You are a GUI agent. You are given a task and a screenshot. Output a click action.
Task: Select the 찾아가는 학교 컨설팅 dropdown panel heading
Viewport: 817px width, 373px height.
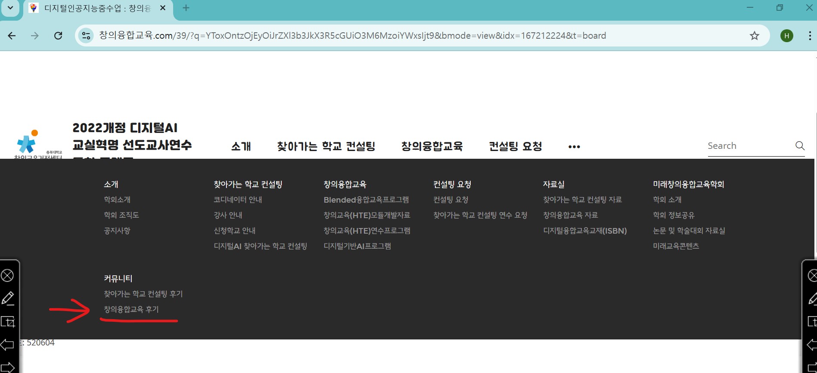(248, 184)
